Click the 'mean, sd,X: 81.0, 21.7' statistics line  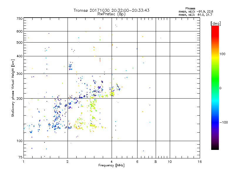(195, 15)
